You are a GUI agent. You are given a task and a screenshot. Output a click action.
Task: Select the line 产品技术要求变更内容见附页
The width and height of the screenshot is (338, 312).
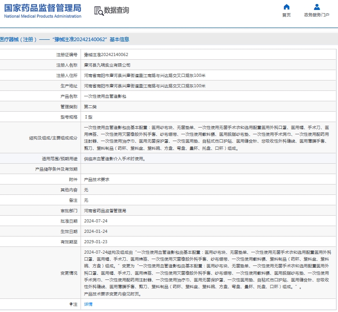tap(113, 294)
